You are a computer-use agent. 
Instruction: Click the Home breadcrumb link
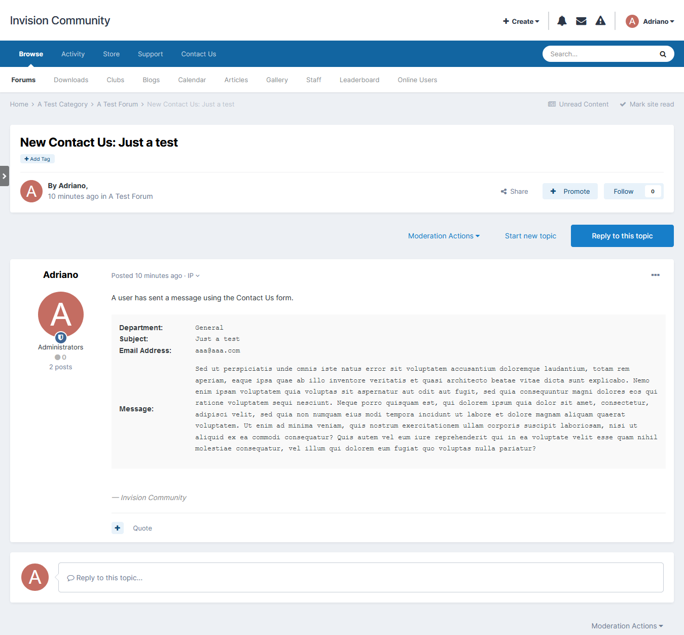(x=19, y=104)
